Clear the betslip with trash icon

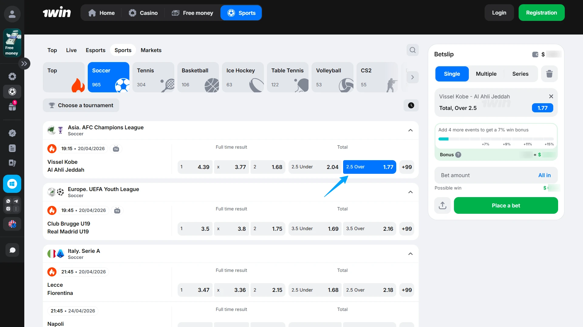coord(549,74)
